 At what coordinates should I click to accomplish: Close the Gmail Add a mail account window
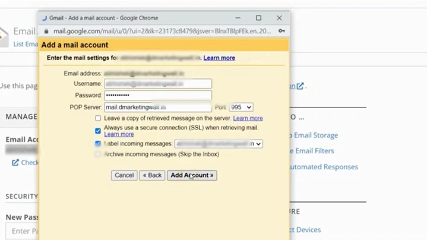279,18
